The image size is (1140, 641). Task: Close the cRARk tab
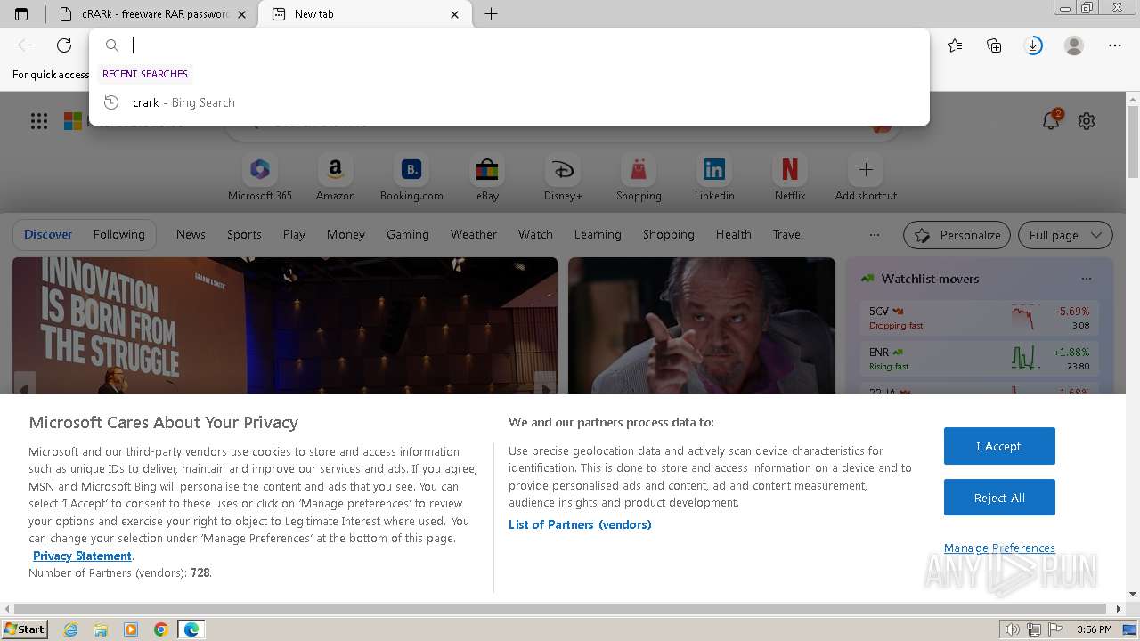click(x=241, y=14)
